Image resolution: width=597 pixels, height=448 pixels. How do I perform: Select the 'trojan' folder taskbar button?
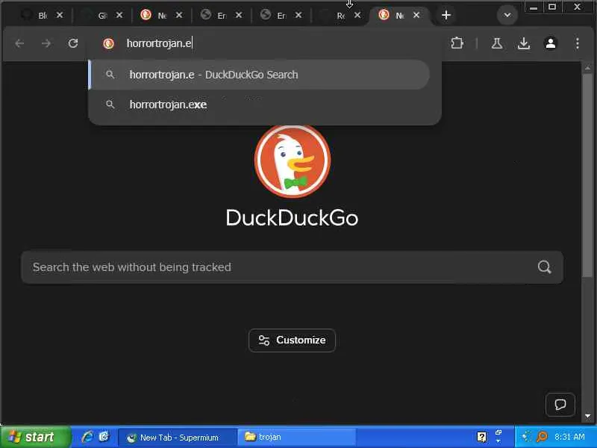pos(297,437)
